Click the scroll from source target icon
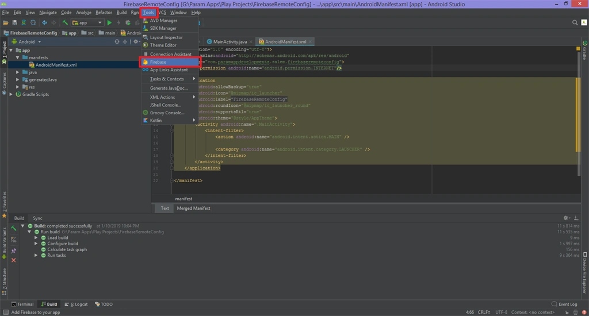Screen dimensions: 589x316 117,42
